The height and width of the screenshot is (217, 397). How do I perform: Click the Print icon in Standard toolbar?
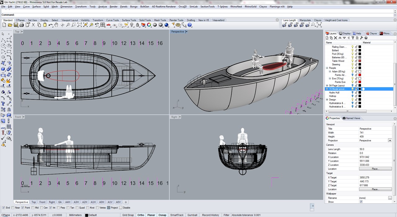[x=22, y=25]
